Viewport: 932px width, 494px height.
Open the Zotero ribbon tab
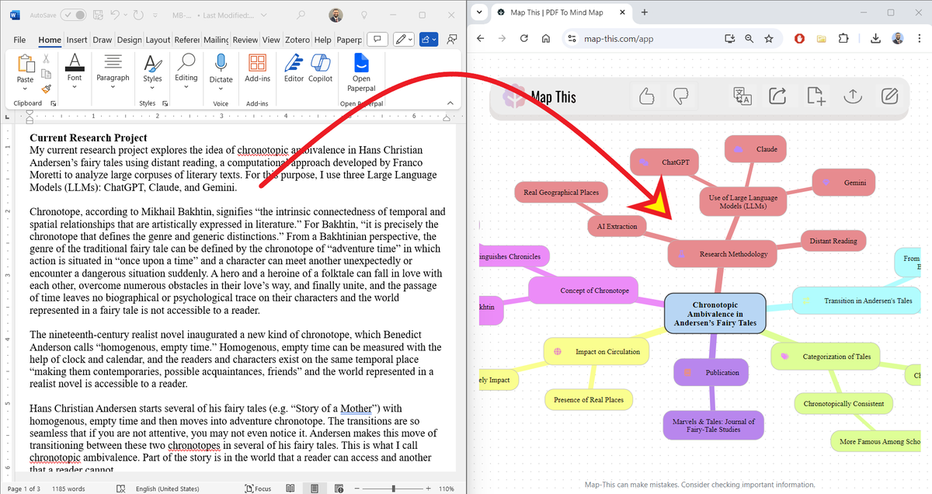297,40
